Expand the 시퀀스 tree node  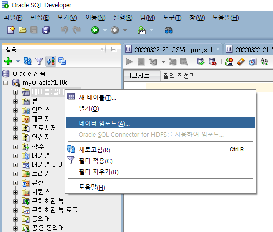click(16, 192)
